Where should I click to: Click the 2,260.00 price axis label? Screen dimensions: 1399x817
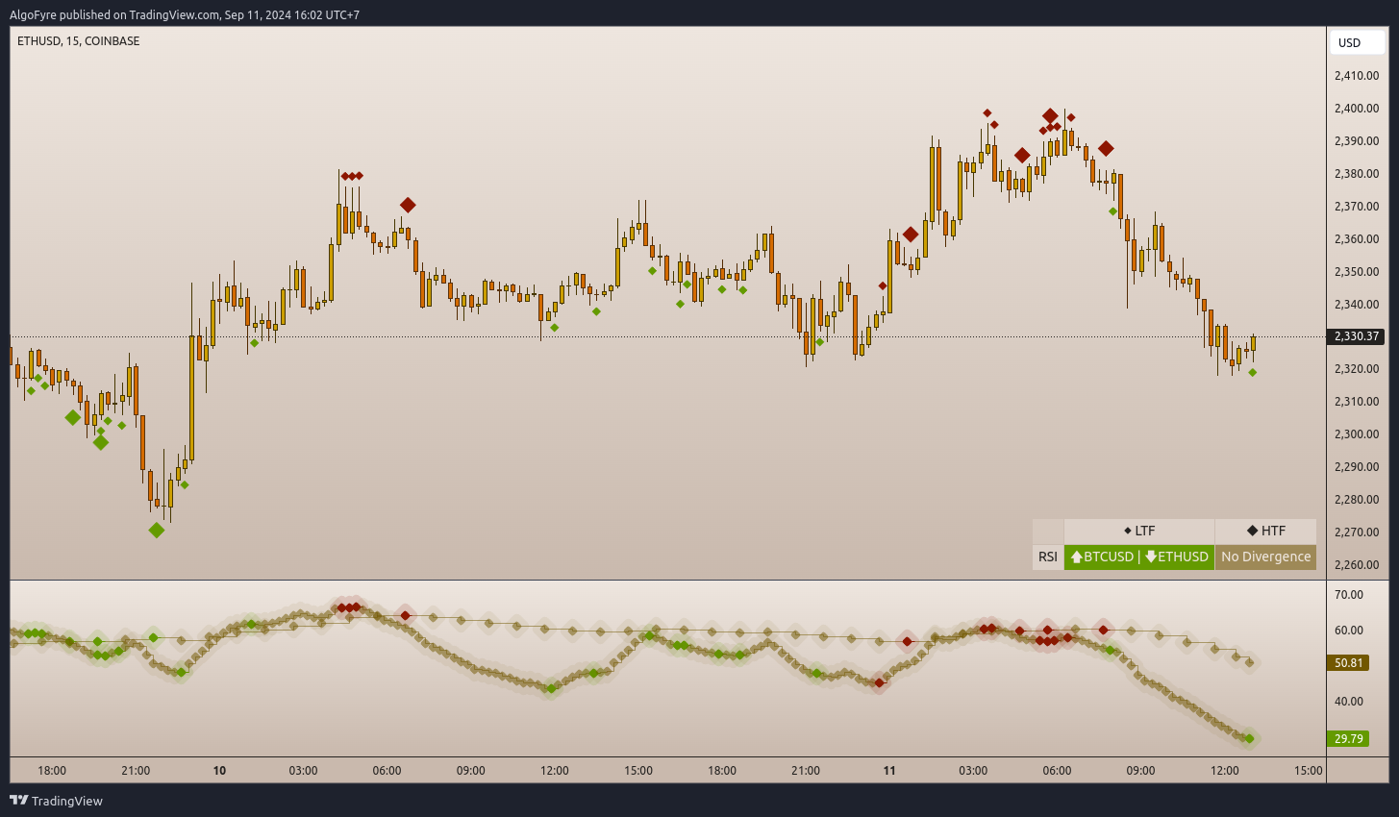tap(1357, 565)
